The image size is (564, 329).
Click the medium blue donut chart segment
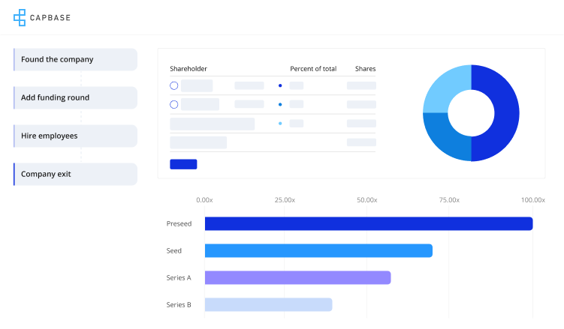tap(446, 137)
